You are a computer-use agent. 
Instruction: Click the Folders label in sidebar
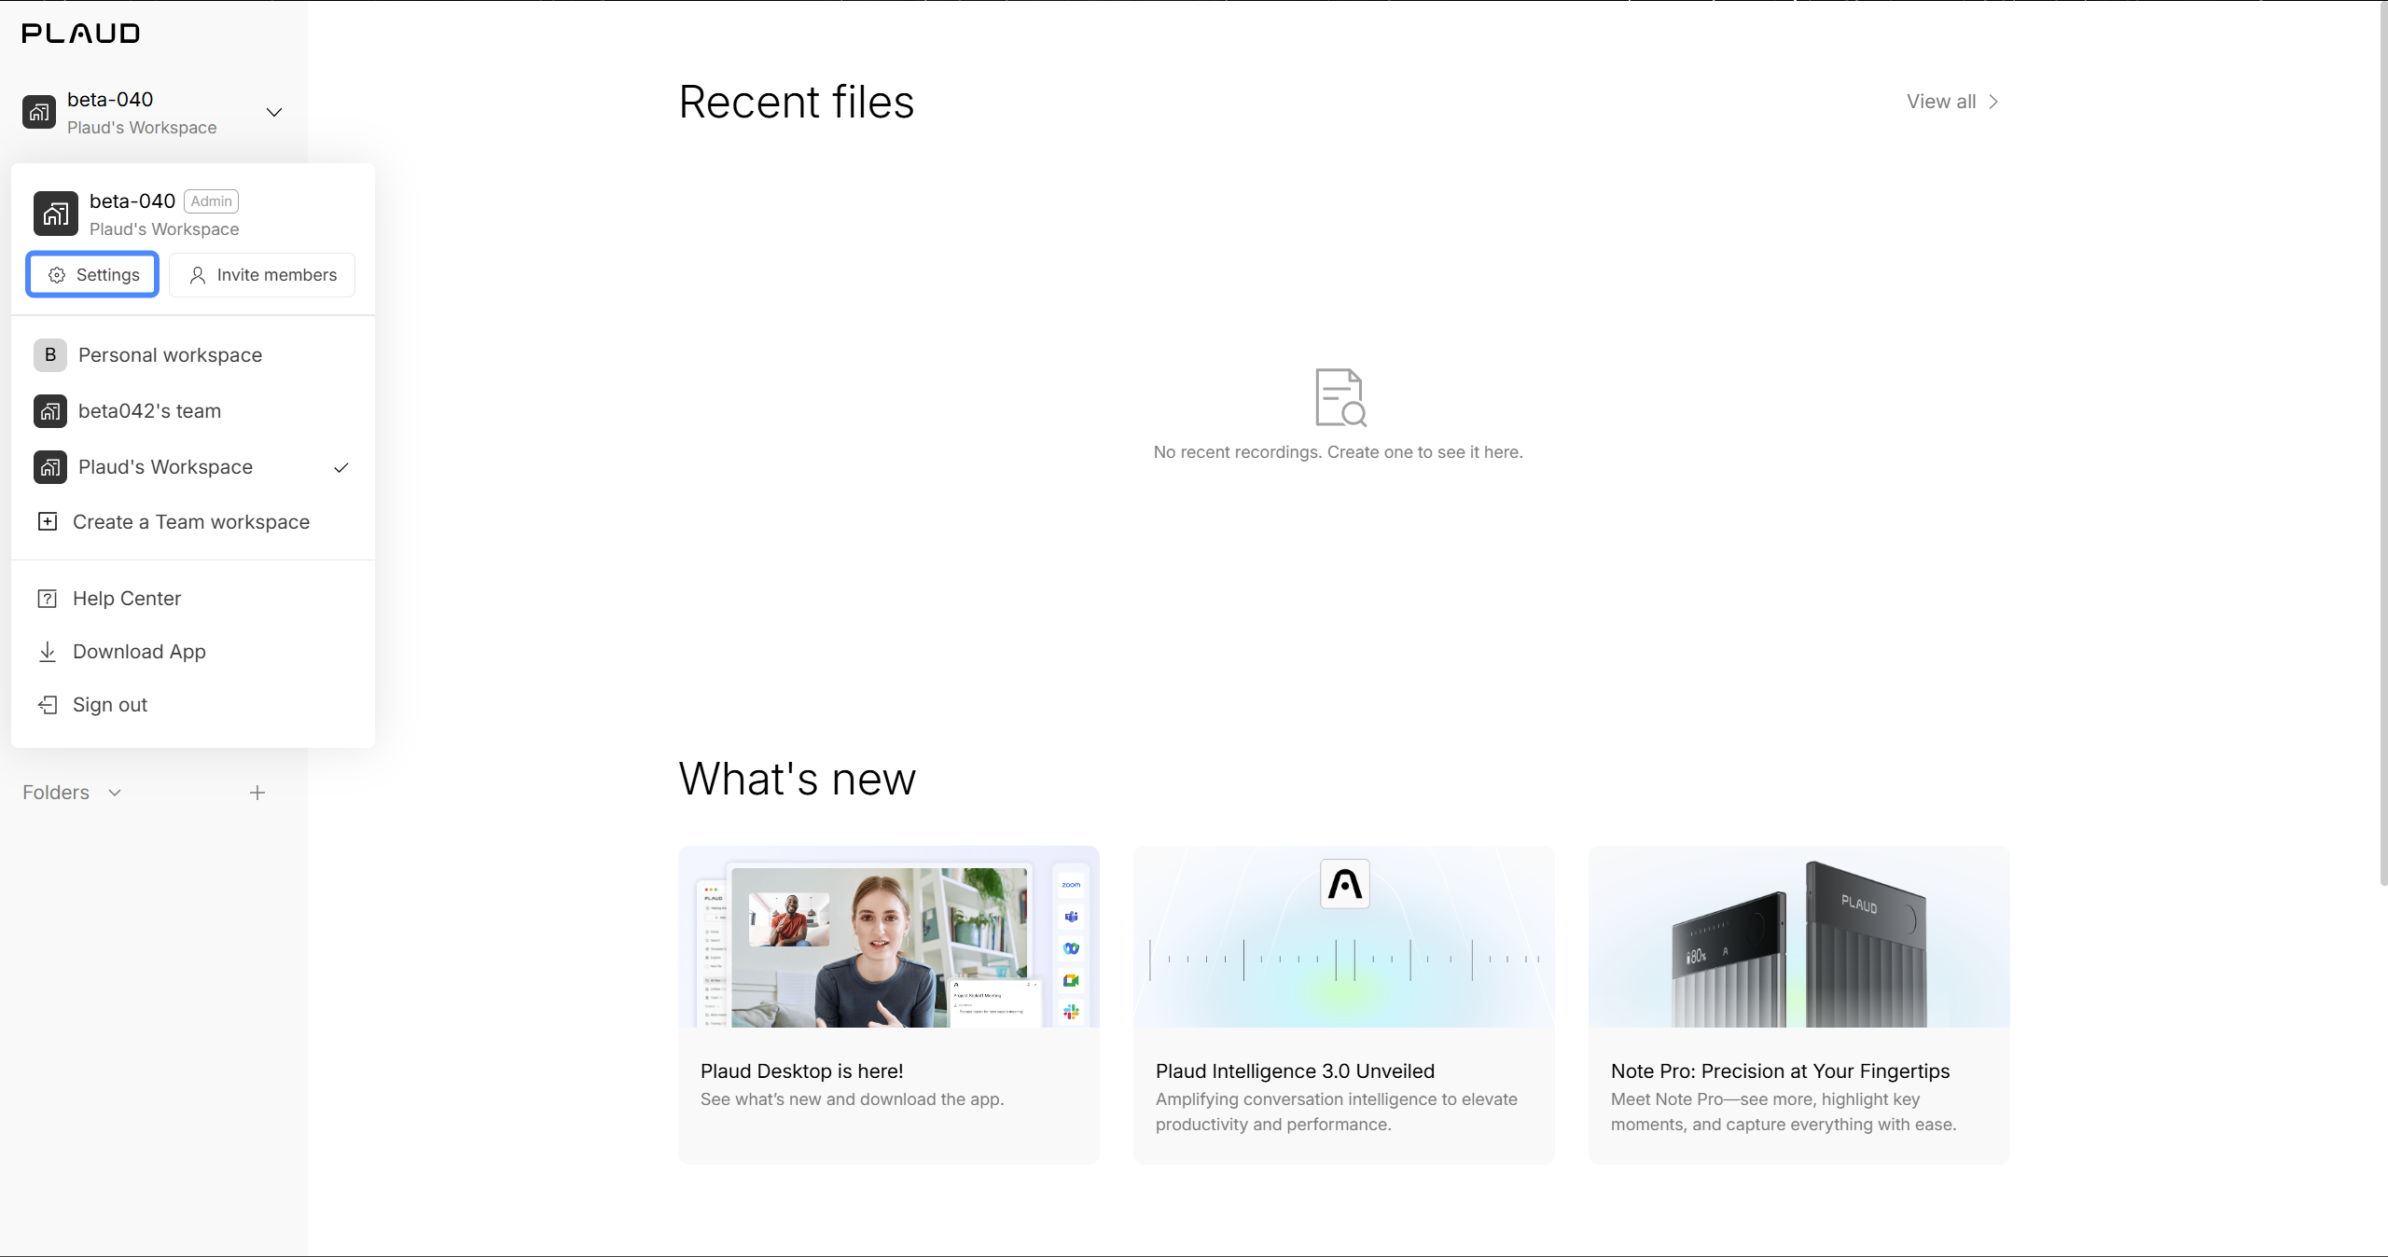tap(56, 793)
